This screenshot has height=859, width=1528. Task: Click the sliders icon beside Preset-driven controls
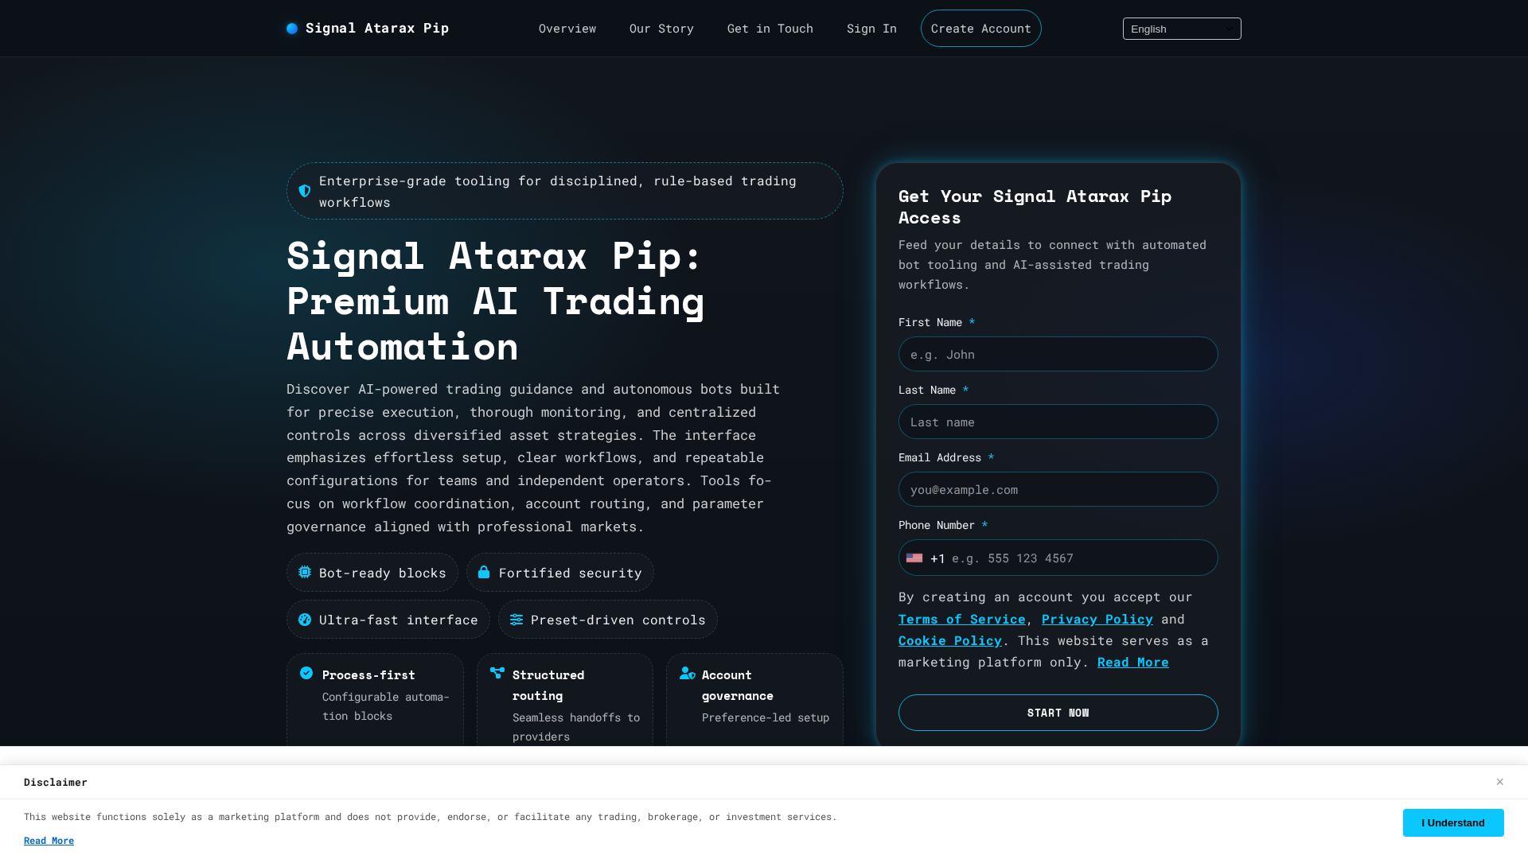coord(516,620)
